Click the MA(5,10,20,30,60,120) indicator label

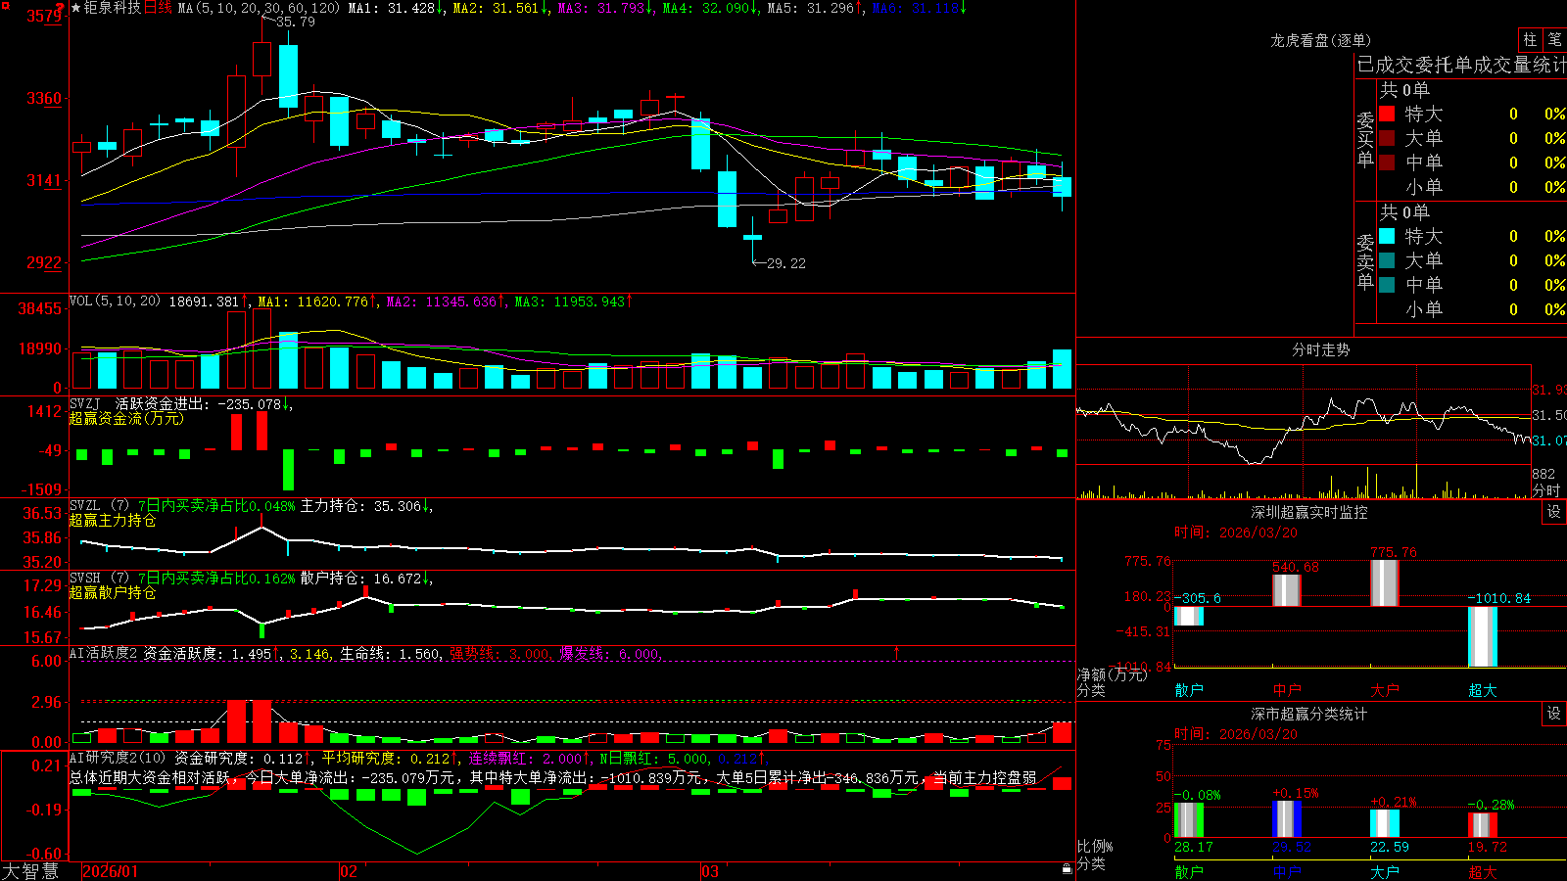pyautogui.click(x=259, y=8)
